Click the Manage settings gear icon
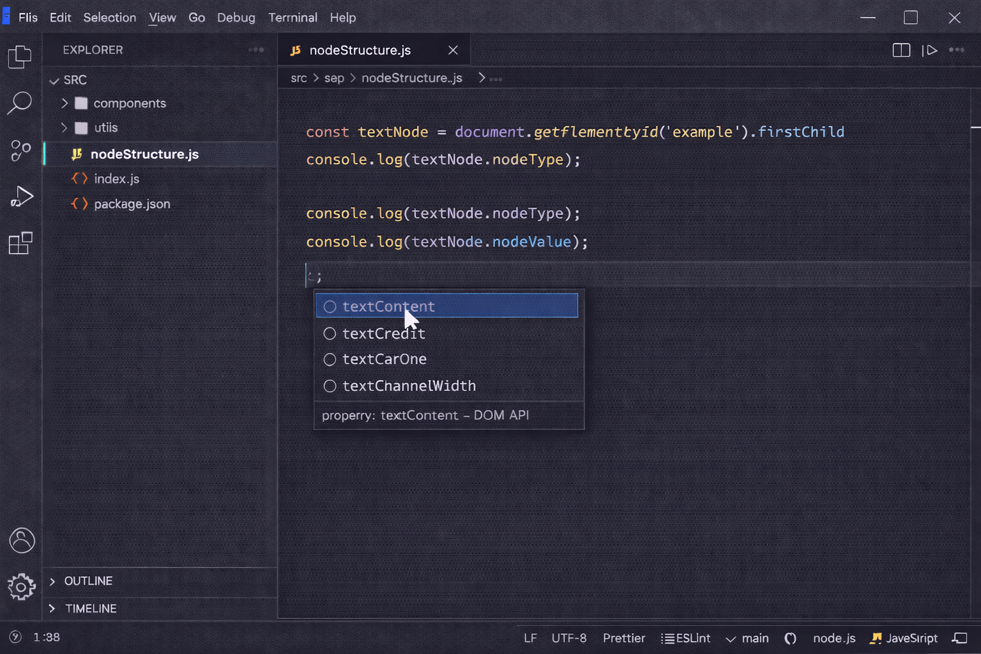 pos(22,587)
